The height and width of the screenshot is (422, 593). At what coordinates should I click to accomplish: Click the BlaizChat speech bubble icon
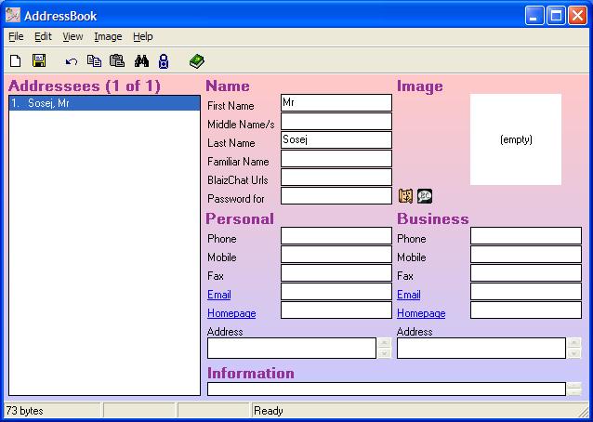click(425, 196)
